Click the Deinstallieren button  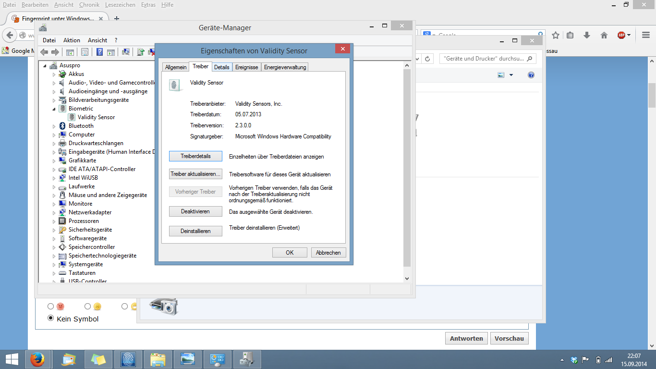196,231
